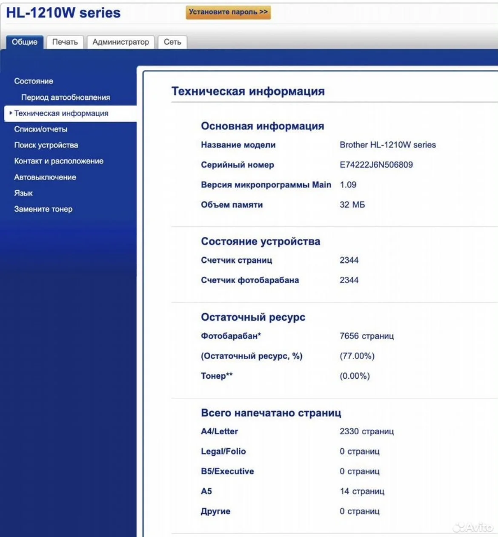Open the Язык settings link

tap(23, 193)
